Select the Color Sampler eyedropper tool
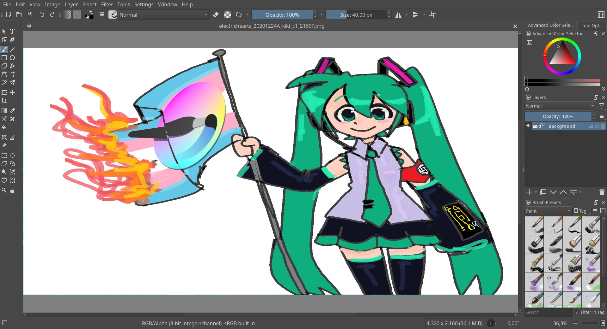The width and height of the screenshot is (607, 329). [x=12, y=111]
